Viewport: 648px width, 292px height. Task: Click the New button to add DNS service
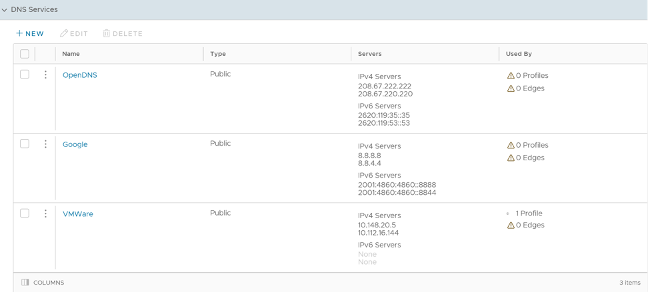pos(30,33)
